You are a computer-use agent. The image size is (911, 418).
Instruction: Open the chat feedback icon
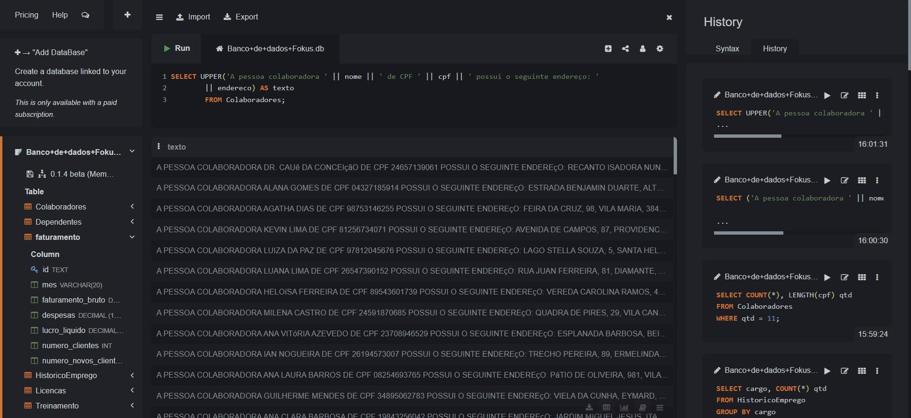(x=85, y=15)
